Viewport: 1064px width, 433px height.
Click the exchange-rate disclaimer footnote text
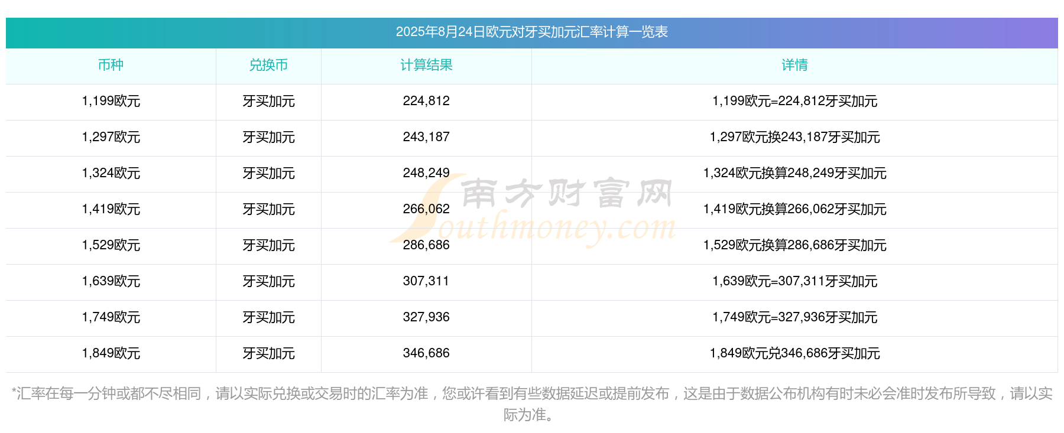(531, 404)
